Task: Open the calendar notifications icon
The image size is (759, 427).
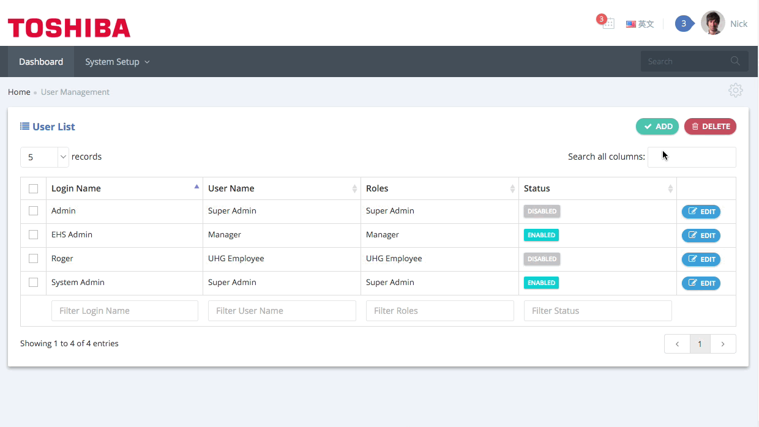Action: (x=607, y=23)
